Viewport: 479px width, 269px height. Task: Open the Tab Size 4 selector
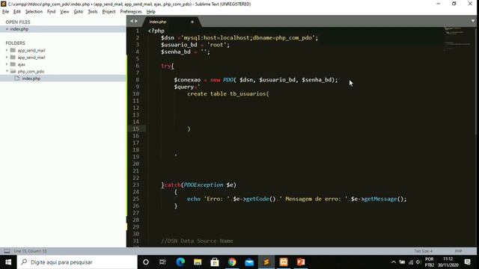pyautogui.click(x=423, y=251)
